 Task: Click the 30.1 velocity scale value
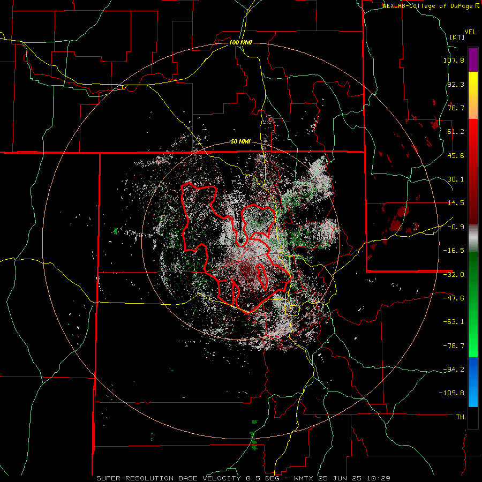click(x=456, y=179)
